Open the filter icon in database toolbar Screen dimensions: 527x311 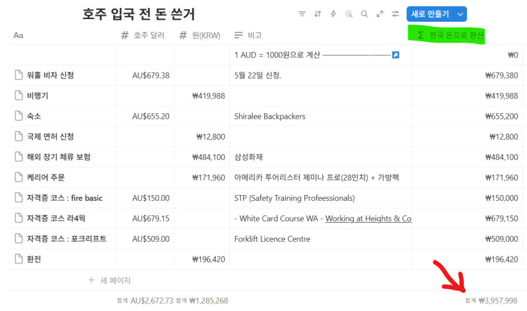(x=302, y=14)
